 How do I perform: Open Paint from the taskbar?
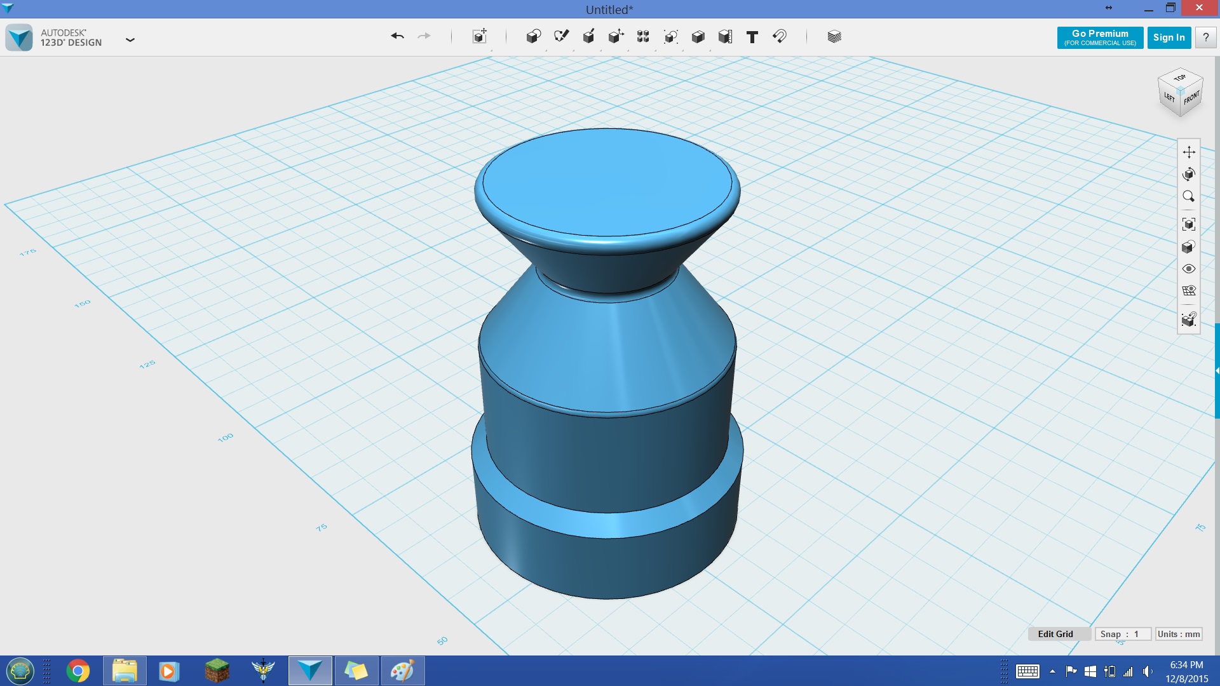tap(403, 671)
